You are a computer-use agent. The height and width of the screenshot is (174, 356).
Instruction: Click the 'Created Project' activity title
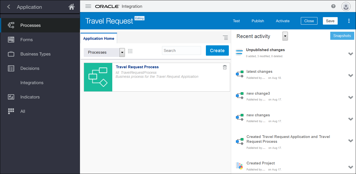[261, 163]
